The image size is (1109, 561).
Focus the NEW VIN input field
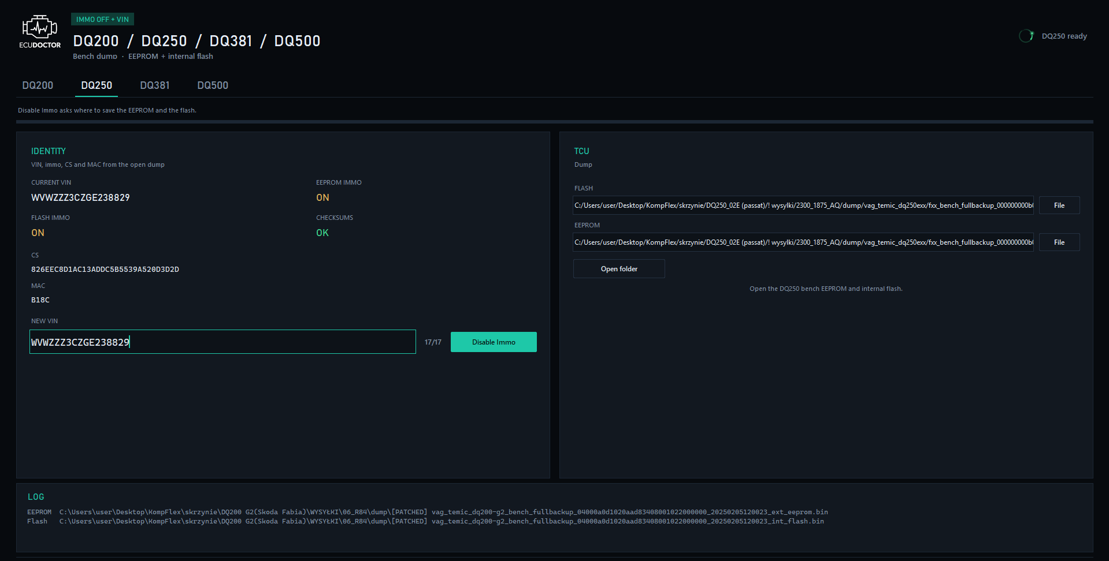point(222,342)
